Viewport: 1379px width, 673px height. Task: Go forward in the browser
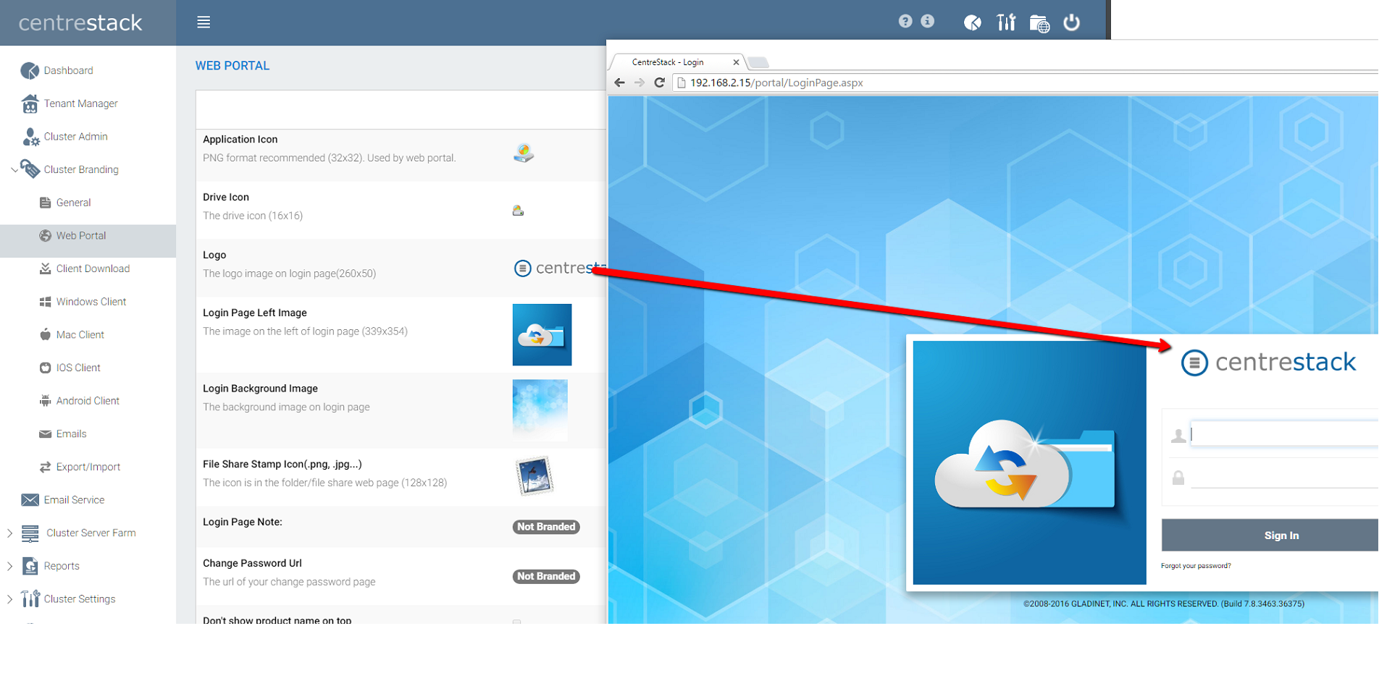[x=640, y=82]
